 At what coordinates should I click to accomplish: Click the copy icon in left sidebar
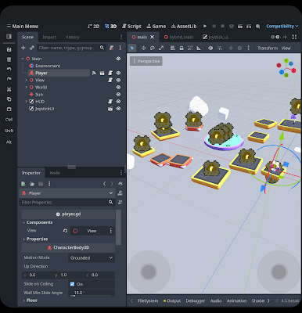pyautogui.click(x=9, y=99)
